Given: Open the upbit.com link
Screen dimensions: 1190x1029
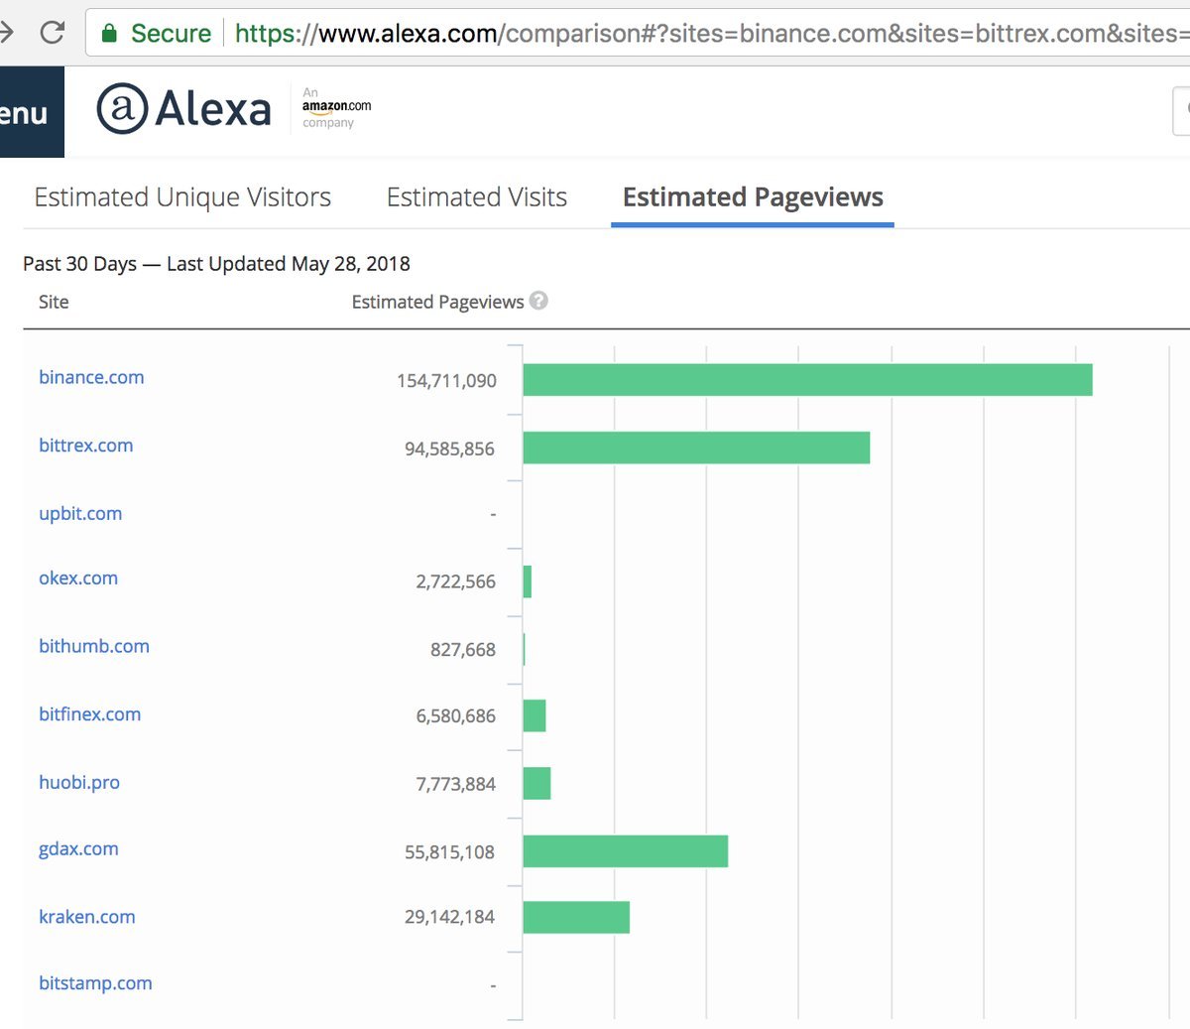Looking at the screenshot, I should tap(80, 514).
